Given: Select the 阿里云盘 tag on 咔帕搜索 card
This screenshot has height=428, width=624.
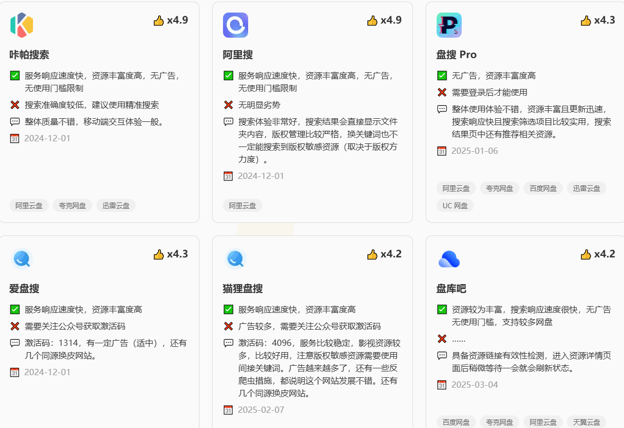Looking at the screenshot, I should pyautogui.click(x=28, y=205).
